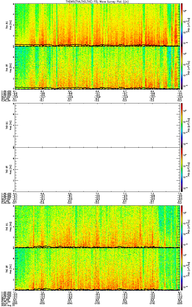Click the '0100' time tick label
This screenshot has height=307, width=192.
[x=97, y=303]
